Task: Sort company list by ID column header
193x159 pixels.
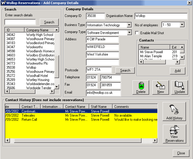Action: click(15, 30)
